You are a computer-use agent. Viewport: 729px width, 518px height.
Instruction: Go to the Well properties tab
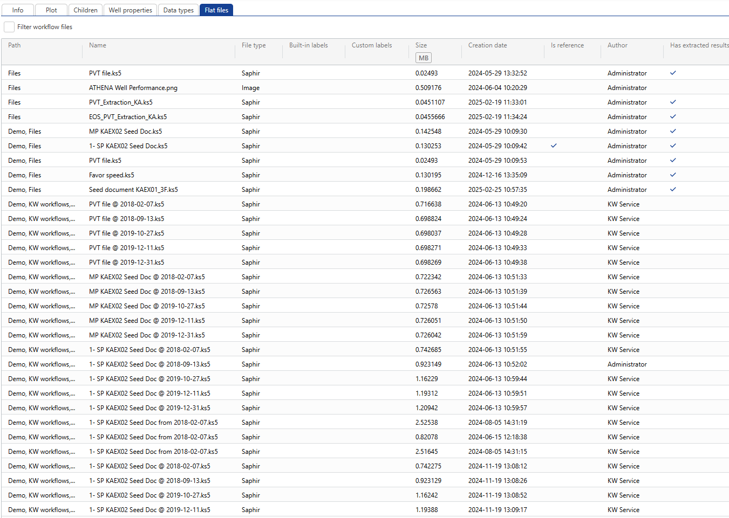click(x=130, y=10)
